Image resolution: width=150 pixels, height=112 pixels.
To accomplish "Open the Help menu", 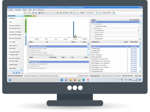I will point(34,10).
